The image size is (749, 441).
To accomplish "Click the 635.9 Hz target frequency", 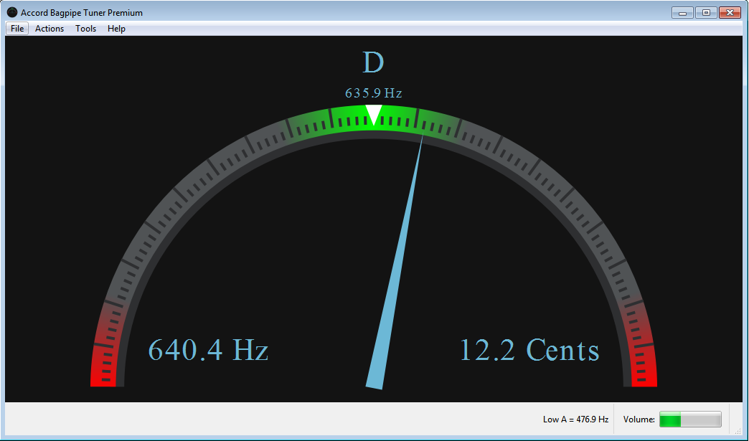I will [374, 93].
